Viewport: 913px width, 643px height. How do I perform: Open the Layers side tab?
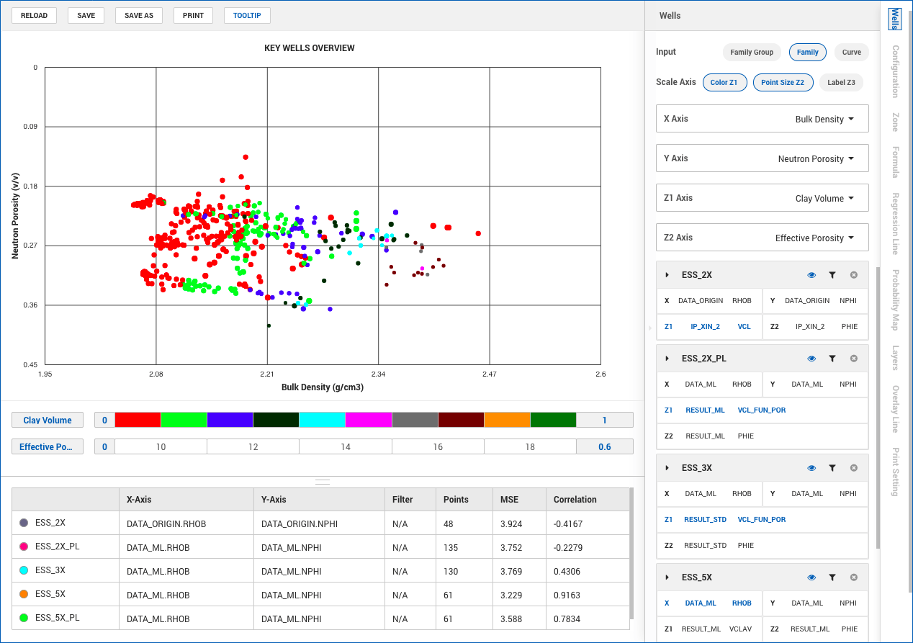895,358
